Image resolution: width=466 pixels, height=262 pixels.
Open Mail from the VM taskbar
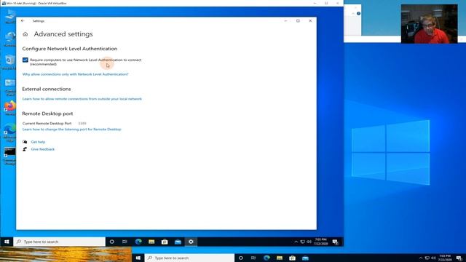click(178, 242)
